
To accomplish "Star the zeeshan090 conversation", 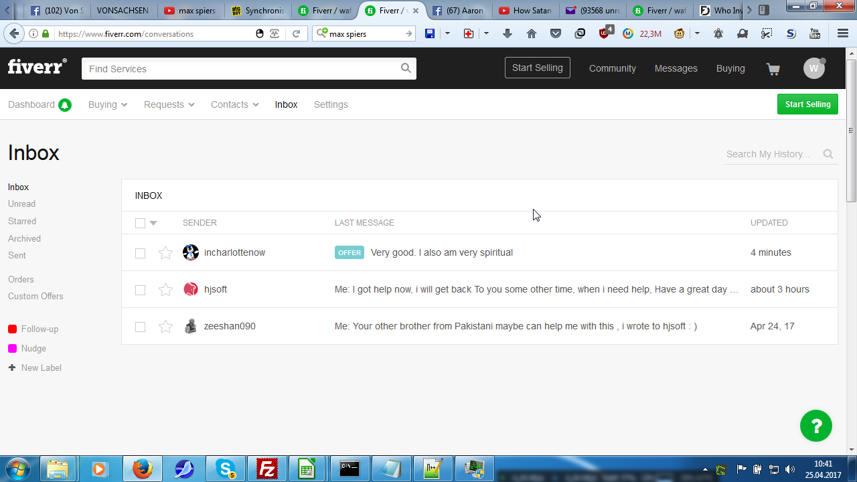I will [165, 327].
